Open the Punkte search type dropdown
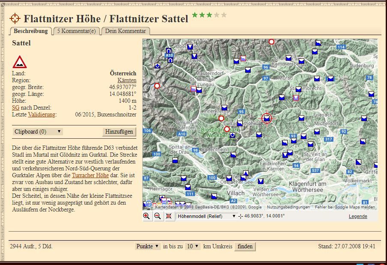Image resolution: width=387 pixels, height=265 pixels. coord(147,246)
